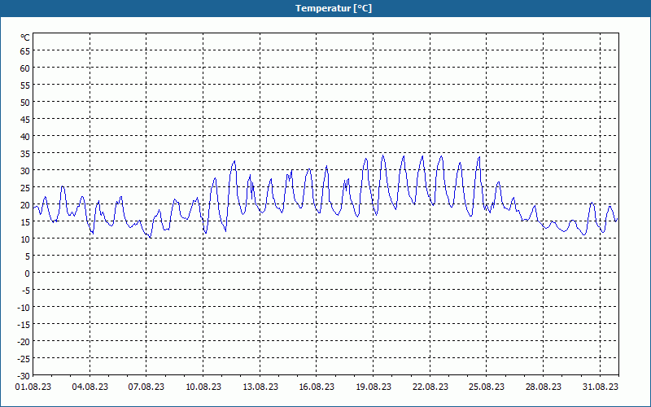Screen dimensions: 651x407
Task: Click the date label 10.08.23
Action: (203, 387)
